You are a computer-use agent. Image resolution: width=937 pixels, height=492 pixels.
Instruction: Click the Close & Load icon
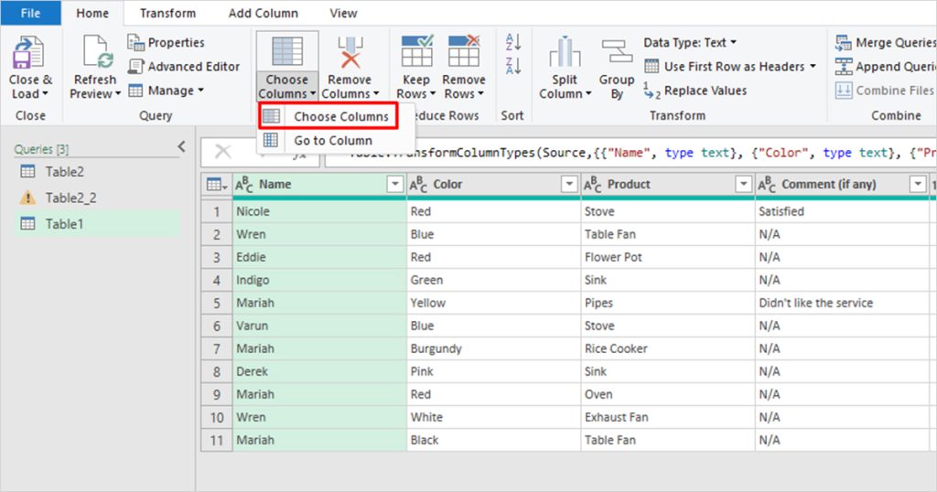27,52
